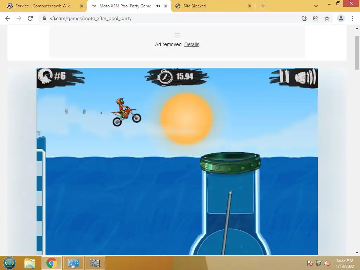Open the brick wall taskbar application
Image resolution: width=360 pixels, height=270 pixels.
[95, 263]
